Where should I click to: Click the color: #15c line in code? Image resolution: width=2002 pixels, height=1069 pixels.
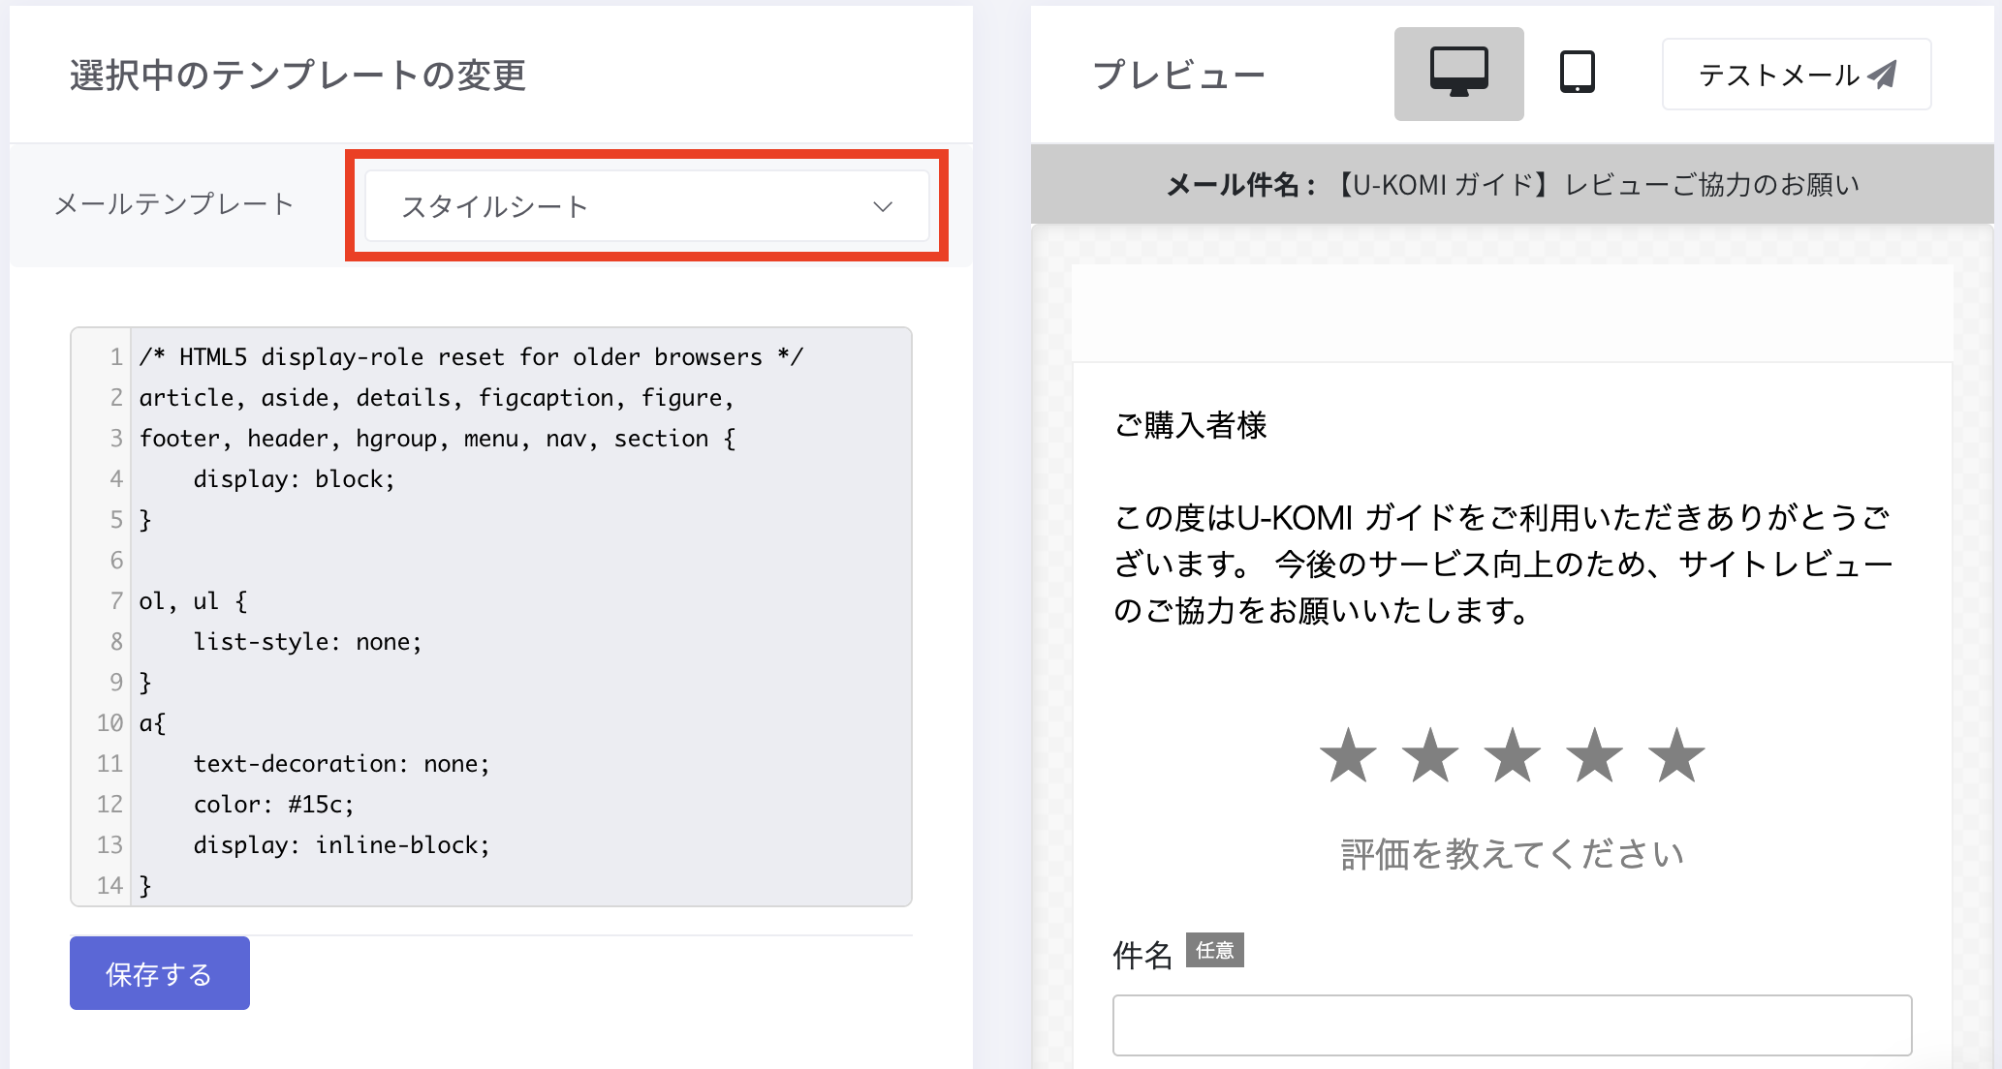273,805
